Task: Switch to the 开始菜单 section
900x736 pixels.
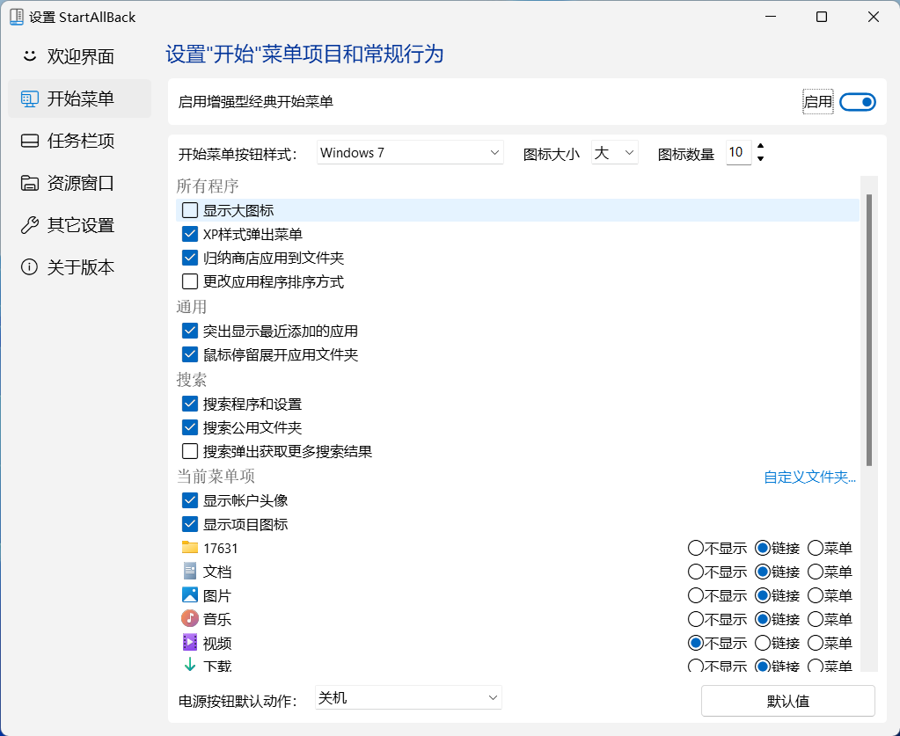Action: pos(80,98)
